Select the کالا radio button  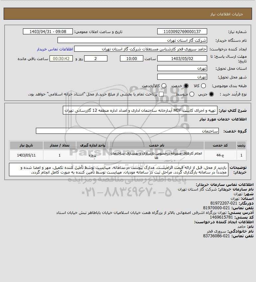(x=203, y=86)
